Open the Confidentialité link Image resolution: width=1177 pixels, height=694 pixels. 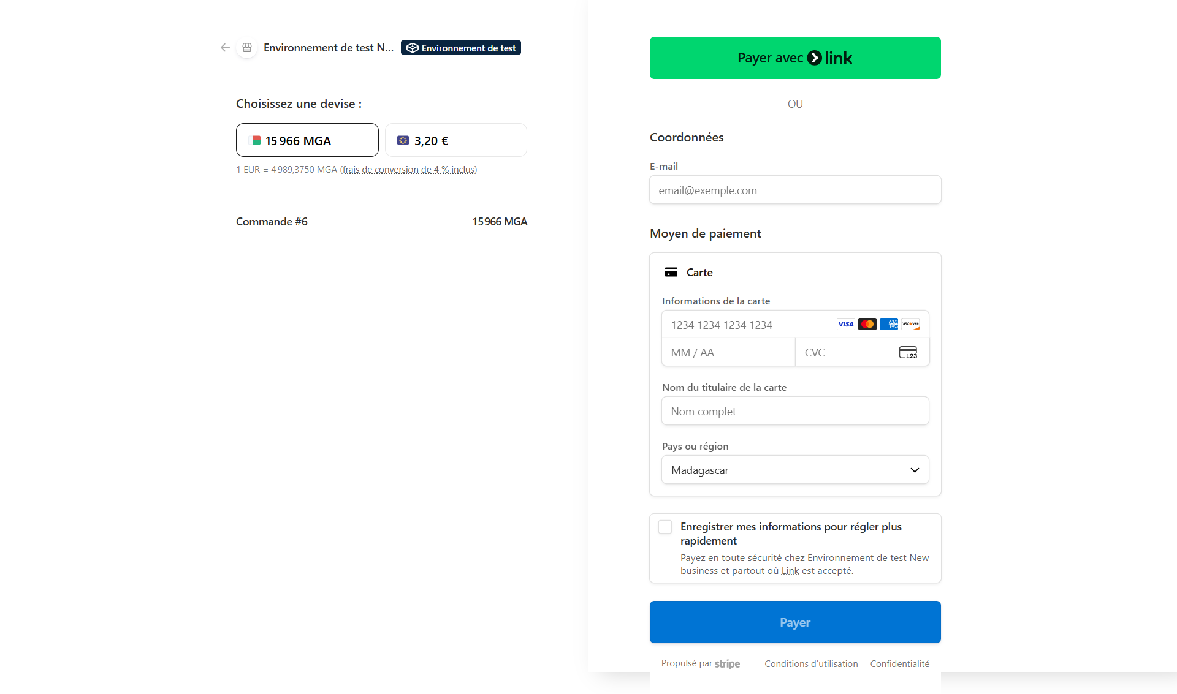[x=899, y=664]
